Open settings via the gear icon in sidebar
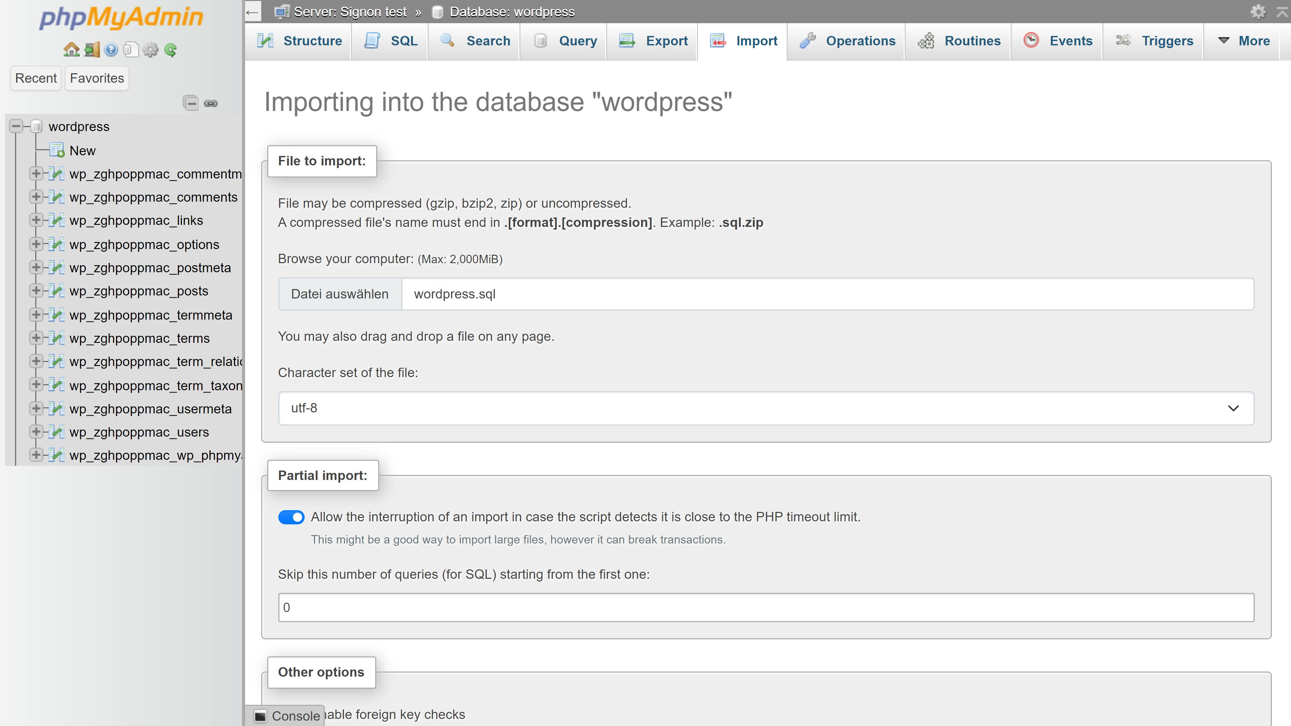Image resolution: width=1291 pixels, height=726 pixels. click(x=150, y=50)
